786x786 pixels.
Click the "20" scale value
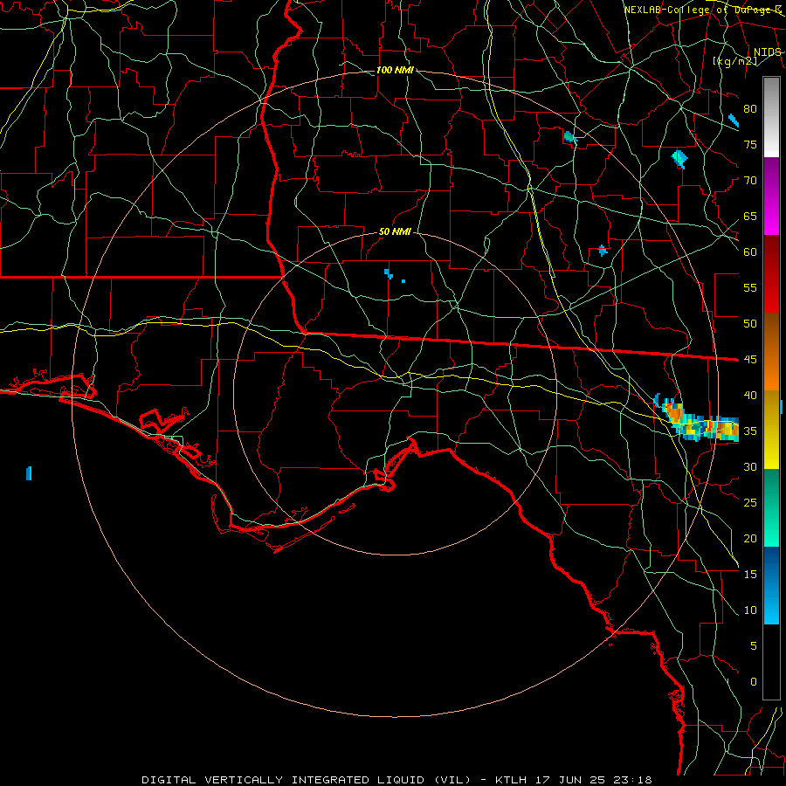pyautogui.click(x=750, y=539)
